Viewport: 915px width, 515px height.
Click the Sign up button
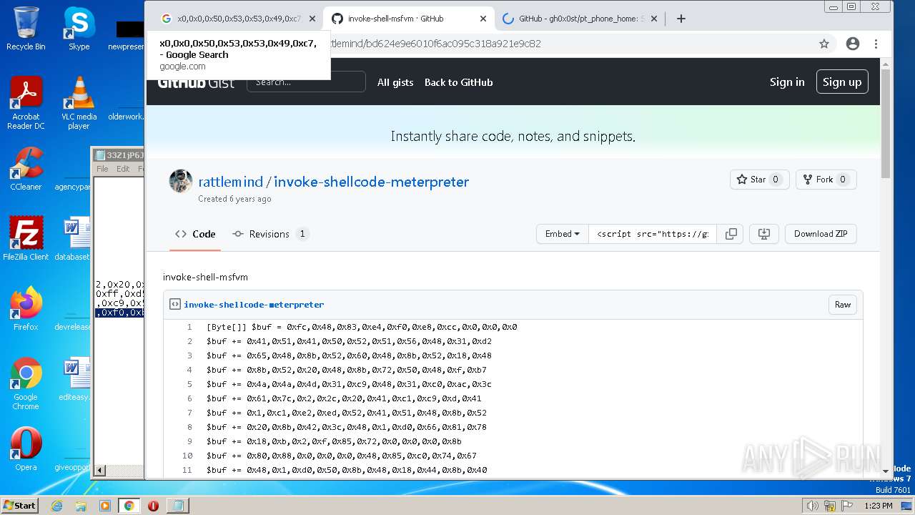coord(842,82)
